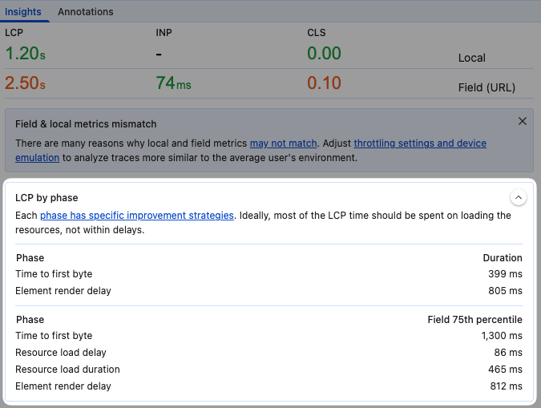Dismiss the field & local metrics mismatch notice
Image resolution: width=541 pixels, height=408 pixels.
[x=523, y=121]
